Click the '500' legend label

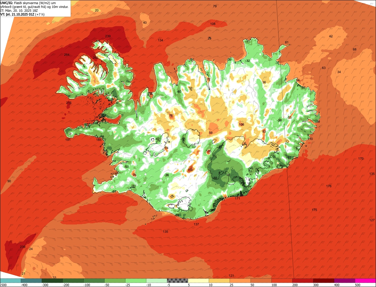tap(357, 285)
